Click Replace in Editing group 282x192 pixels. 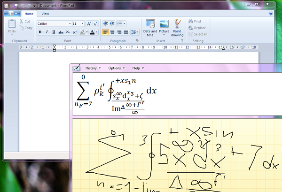[x=197, y=28]
